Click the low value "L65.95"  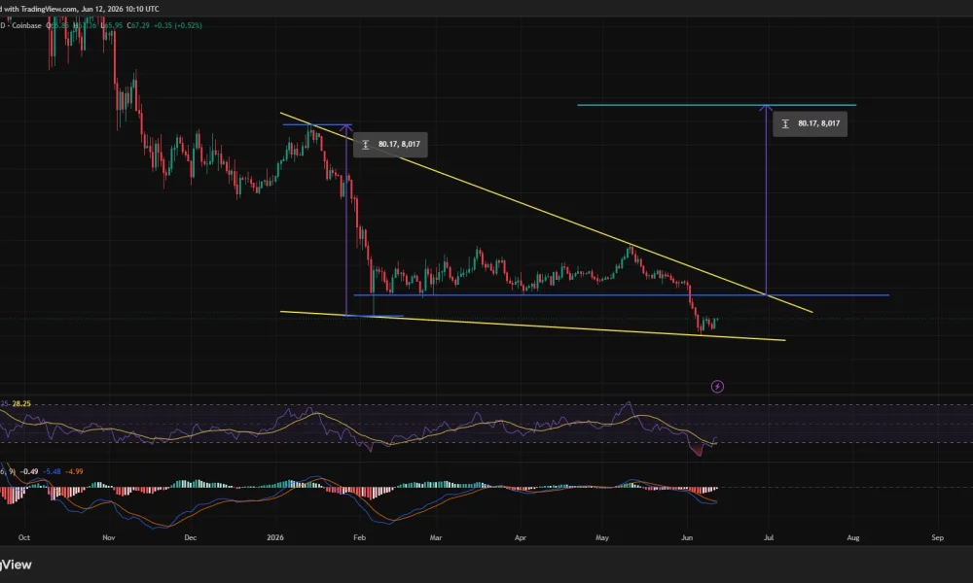coord(112,25)
